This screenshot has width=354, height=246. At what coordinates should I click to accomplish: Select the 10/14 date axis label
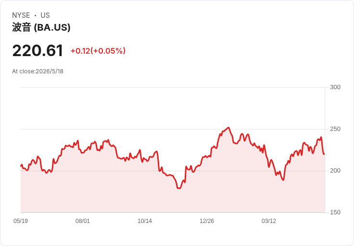click(145, 221)
